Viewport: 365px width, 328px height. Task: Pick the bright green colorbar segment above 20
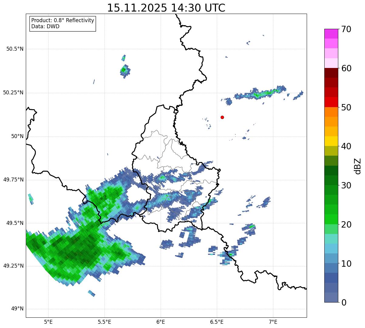pyautogui.click(x=331, y=219)
